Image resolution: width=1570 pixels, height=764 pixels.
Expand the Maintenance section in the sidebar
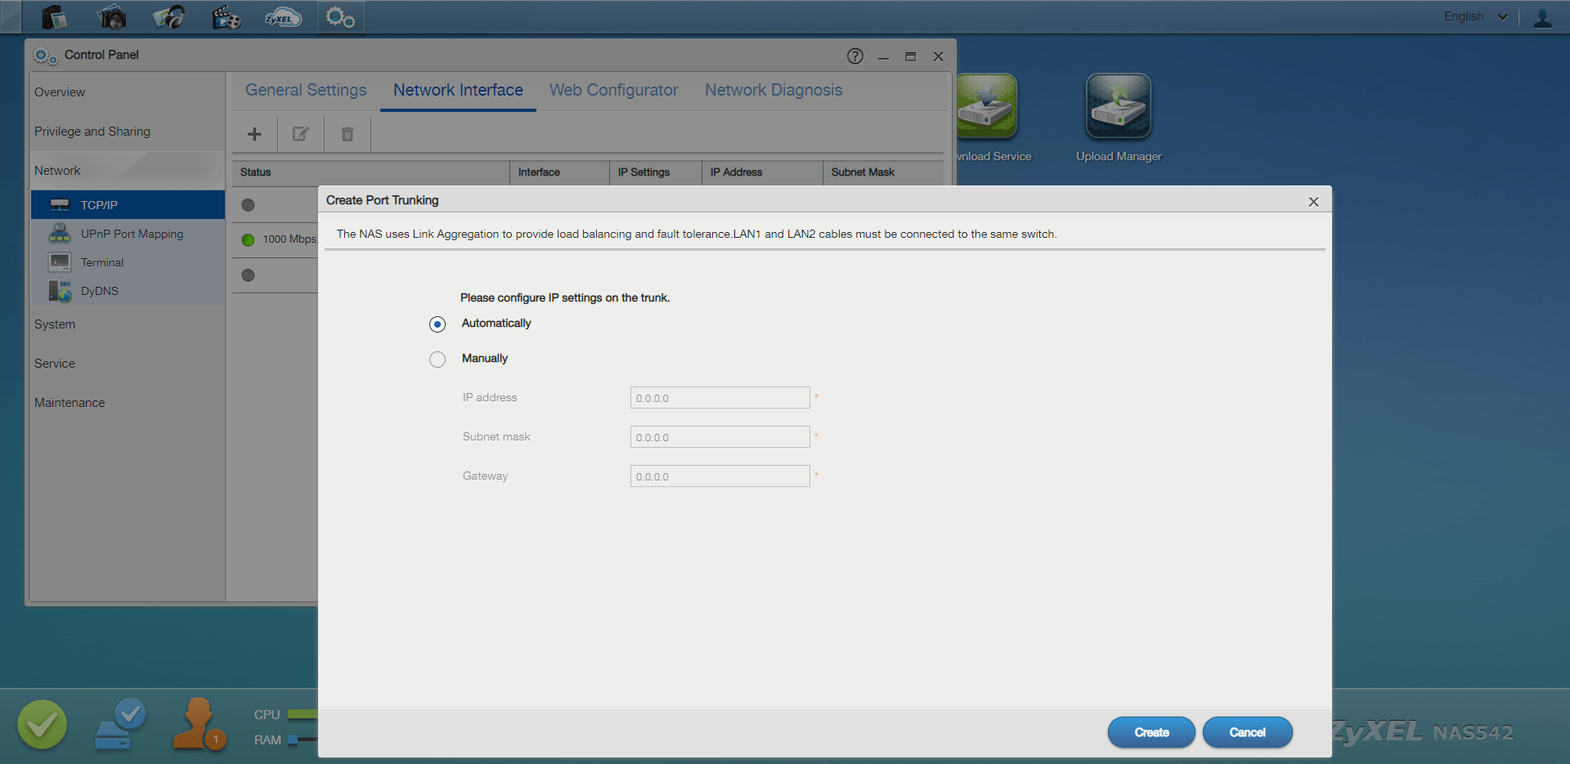click(x=70, y=402)
